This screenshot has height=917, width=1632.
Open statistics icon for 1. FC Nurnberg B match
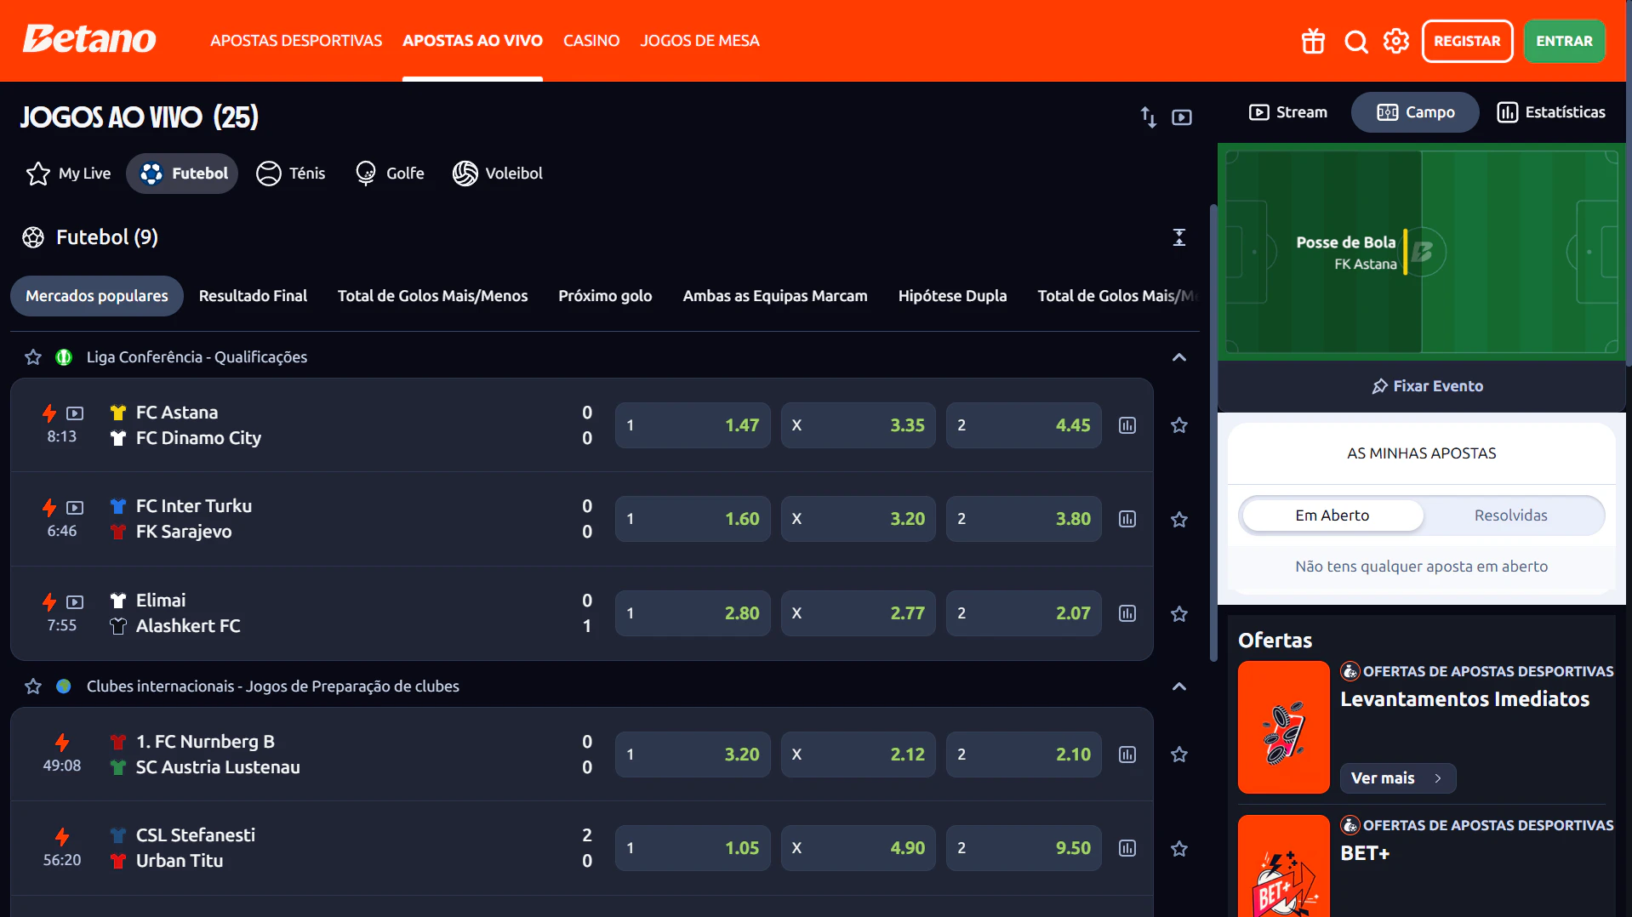1127,755
